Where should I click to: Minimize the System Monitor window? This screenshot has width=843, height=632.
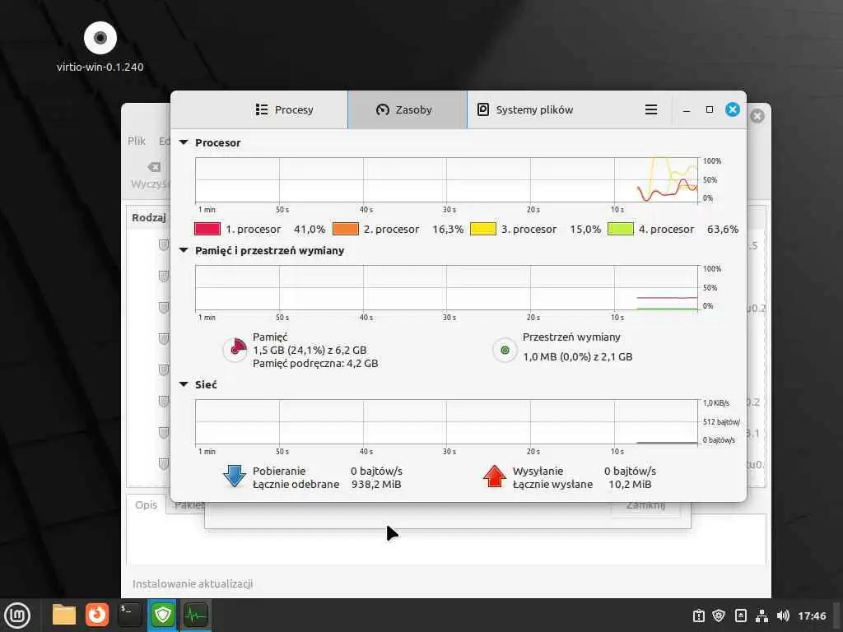click(687, 109)
